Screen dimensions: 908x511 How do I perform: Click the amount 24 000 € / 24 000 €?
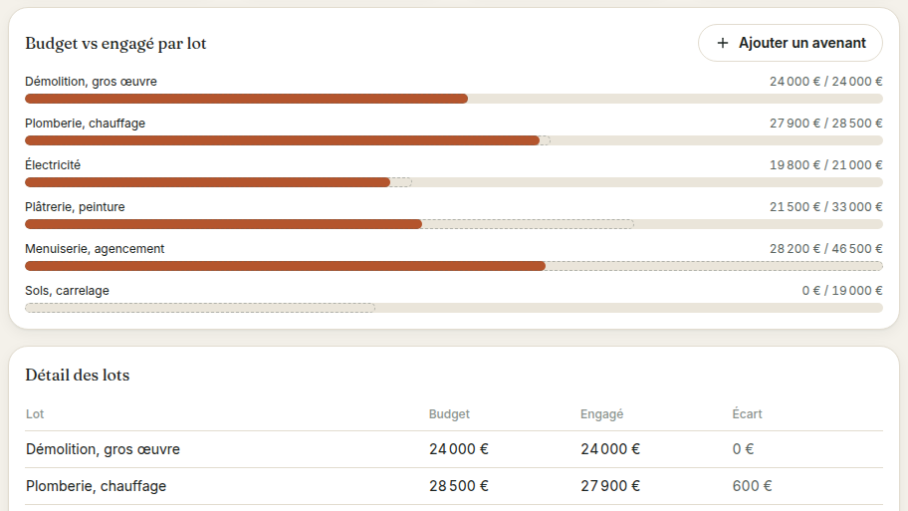825,82
